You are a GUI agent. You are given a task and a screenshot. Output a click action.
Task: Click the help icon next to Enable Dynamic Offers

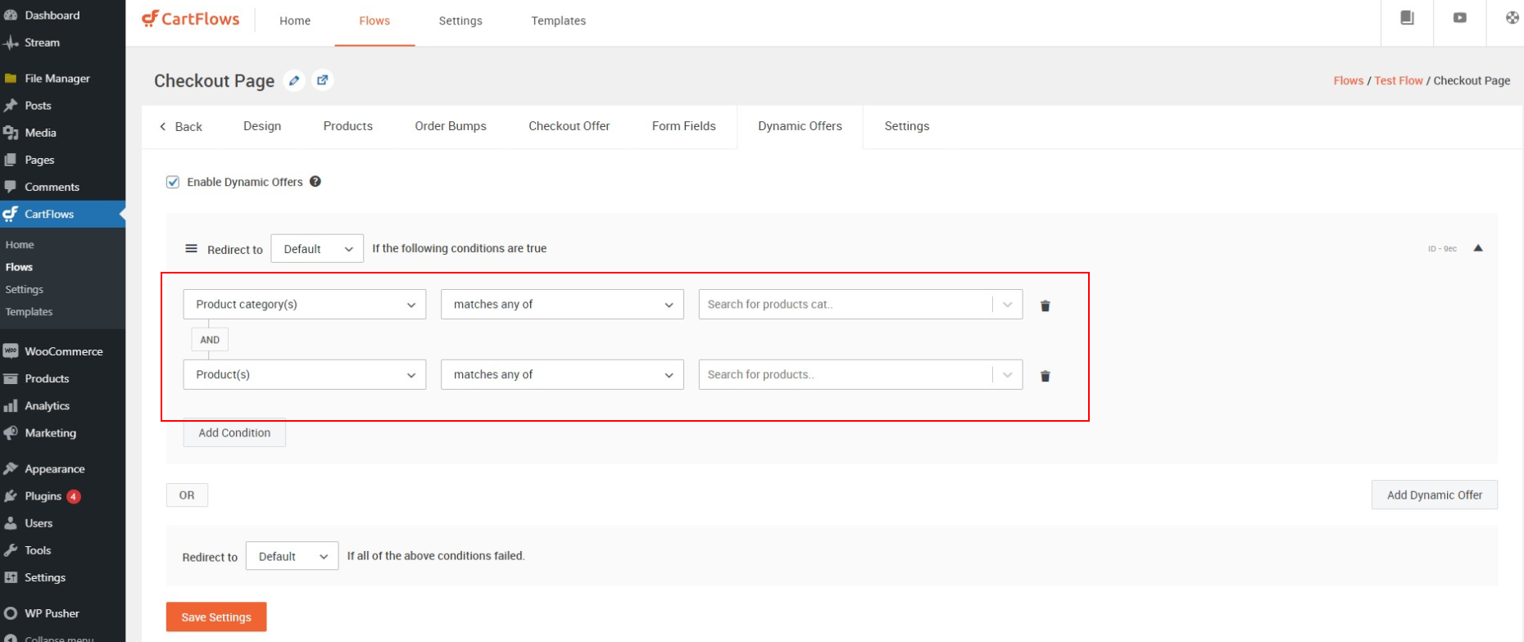[315, 182]
